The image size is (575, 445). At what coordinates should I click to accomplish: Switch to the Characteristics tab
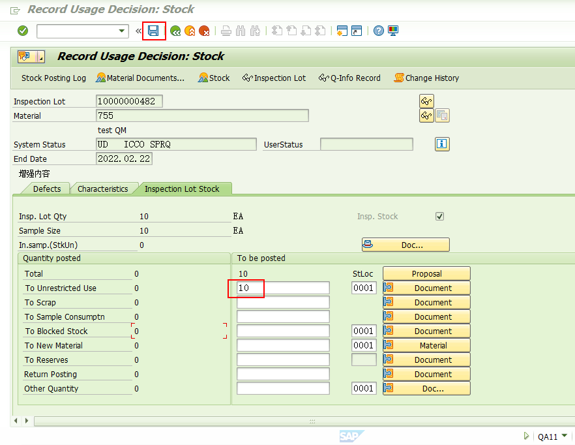(x=104, y=188)
